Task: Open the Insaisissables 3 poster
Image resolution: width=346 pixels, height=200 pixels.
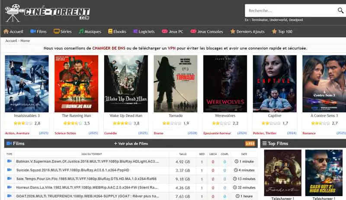Action: pyautogui.click(x=27, y=84)
